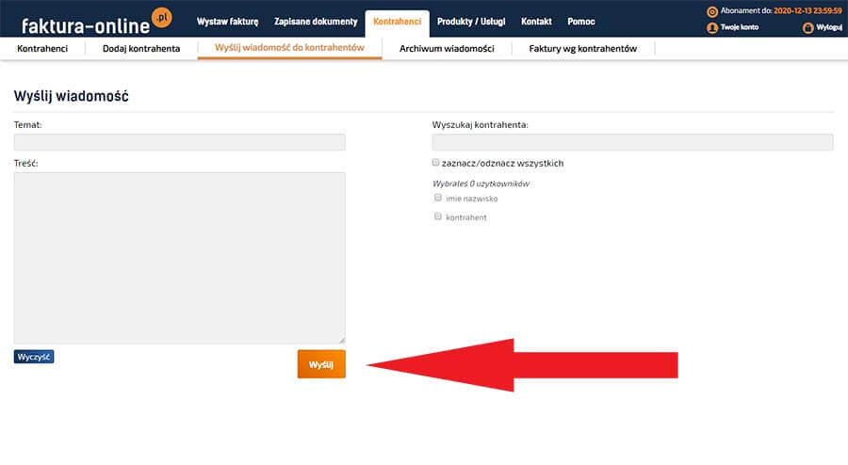Image resolution: width=848 pixels, height=465 pixels.
Task: Focus the Treść message text area
Action: point(180,258)
